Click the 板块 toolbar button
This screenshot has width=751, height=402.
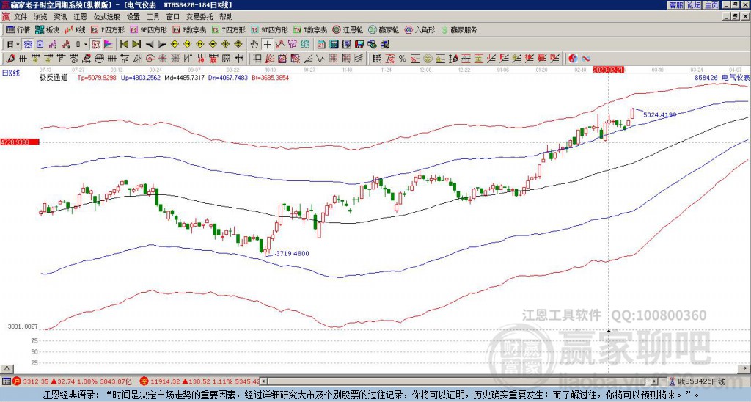tap(47, 29)
